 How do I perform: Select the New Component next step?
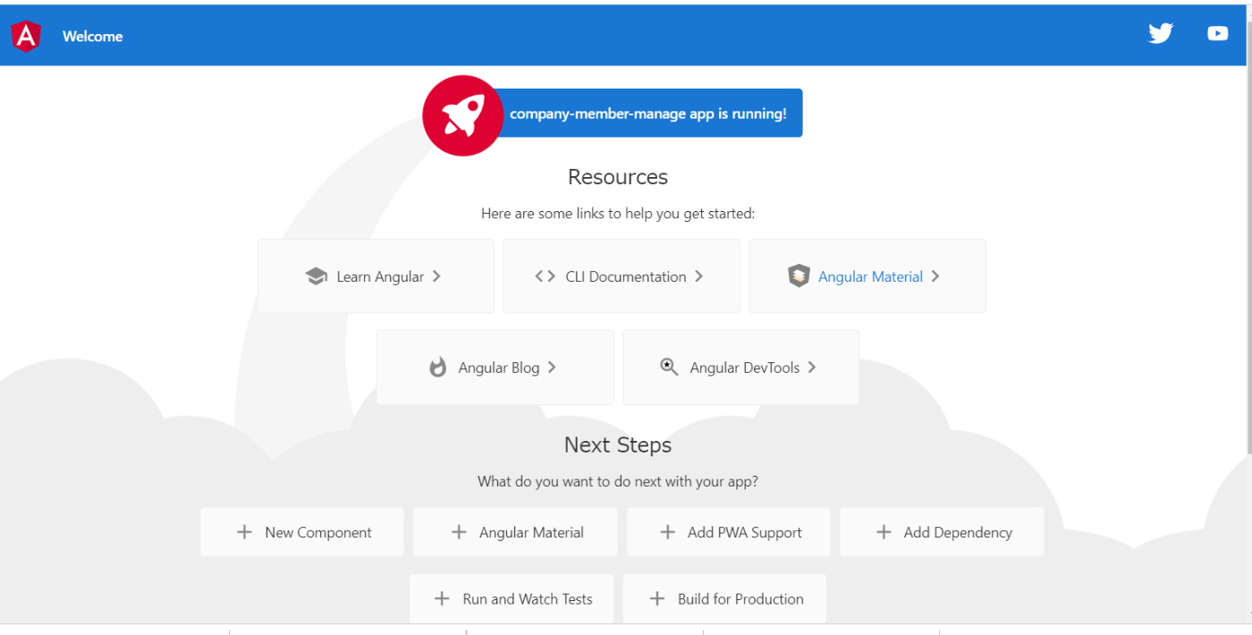pos(302,532)
